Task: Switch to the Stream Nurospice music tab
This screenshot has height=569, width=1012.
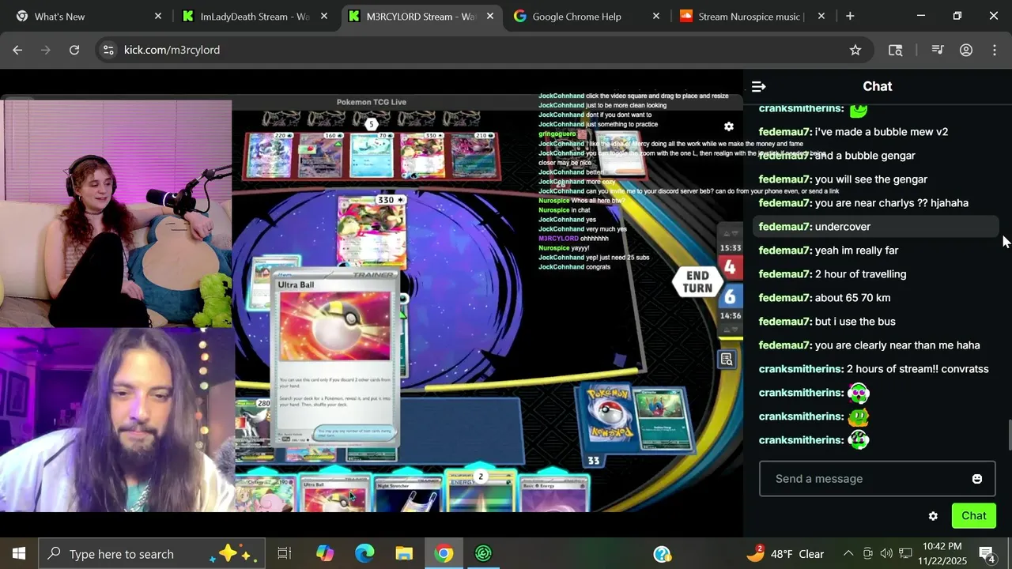Action: point(751,16)
